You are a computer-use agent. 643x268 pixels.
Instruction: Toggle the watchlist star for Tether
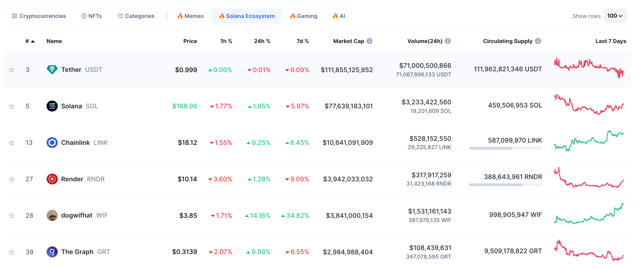[x=11, y=70]
